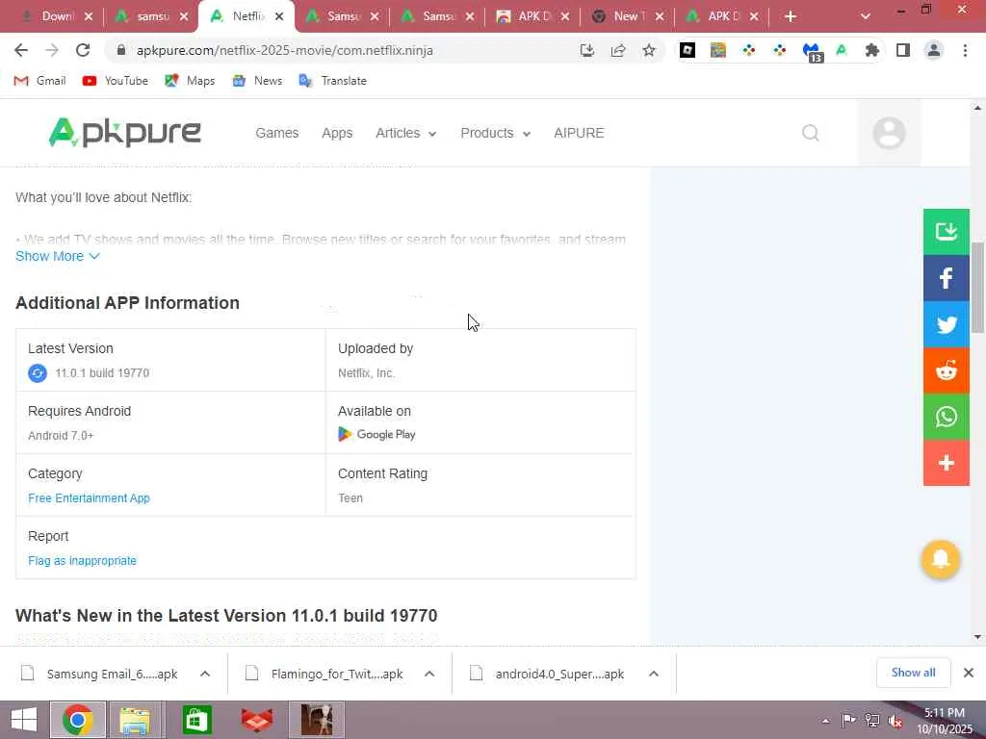
Task: Open File Explorer from the taskbar
Action: click(136, 720)
